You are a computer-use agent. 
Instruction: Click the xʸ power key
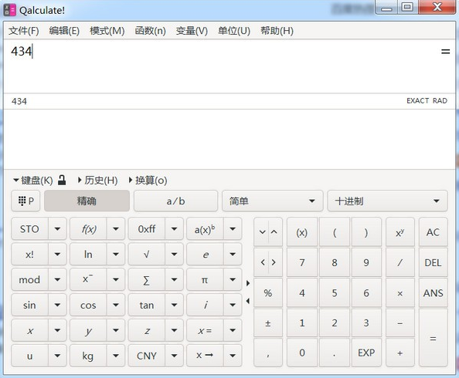click(399, 232)
